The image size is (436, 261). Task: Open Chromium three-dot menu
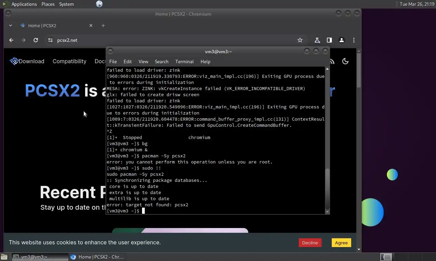pyautogui.click(x=354, y=40)
